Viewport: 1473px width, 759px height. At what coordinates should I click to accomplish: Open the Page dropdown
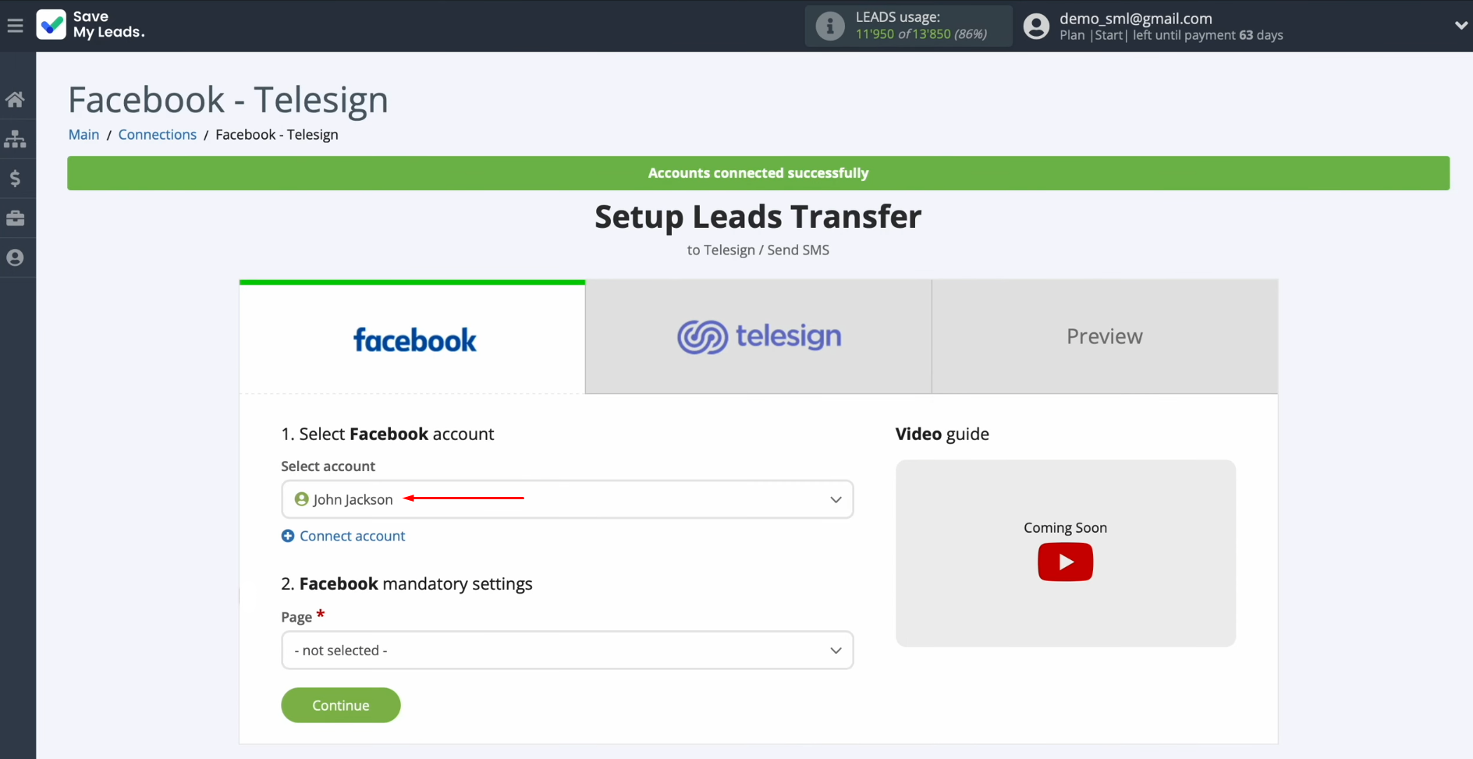(x=567, y=650)
